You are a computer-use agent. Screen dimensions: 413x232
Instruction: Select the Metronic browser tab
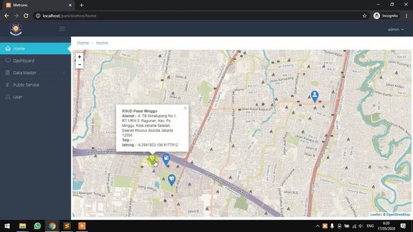click(x=39, y=5)
